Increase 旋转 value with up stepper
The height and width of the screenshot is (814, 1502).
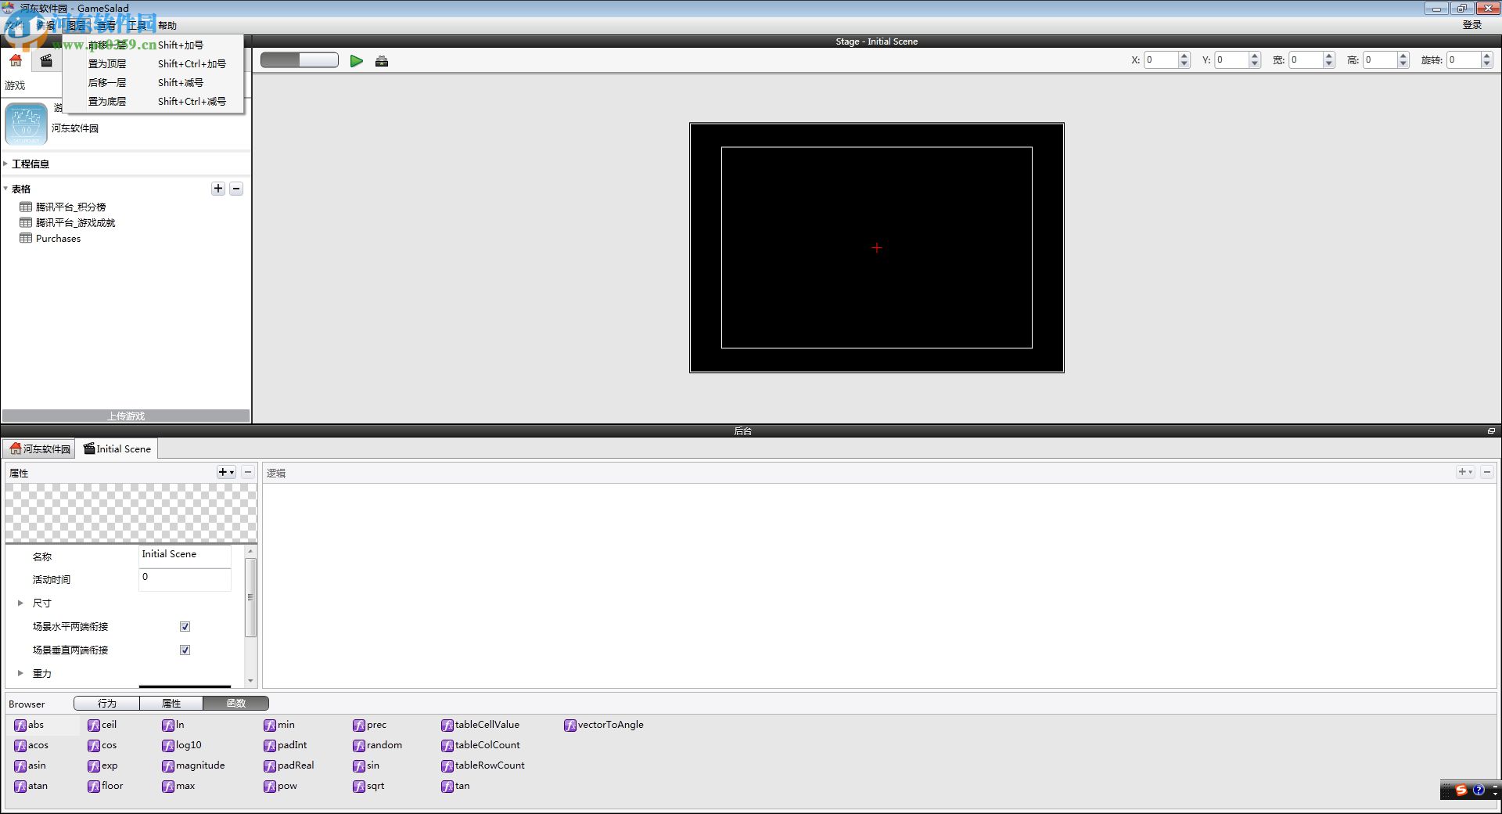click(1487, 56)
